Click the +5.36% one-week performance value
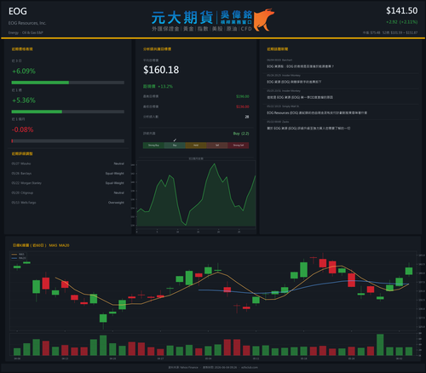The width and height of the screenshot is (426, 373). pos(24,100)
